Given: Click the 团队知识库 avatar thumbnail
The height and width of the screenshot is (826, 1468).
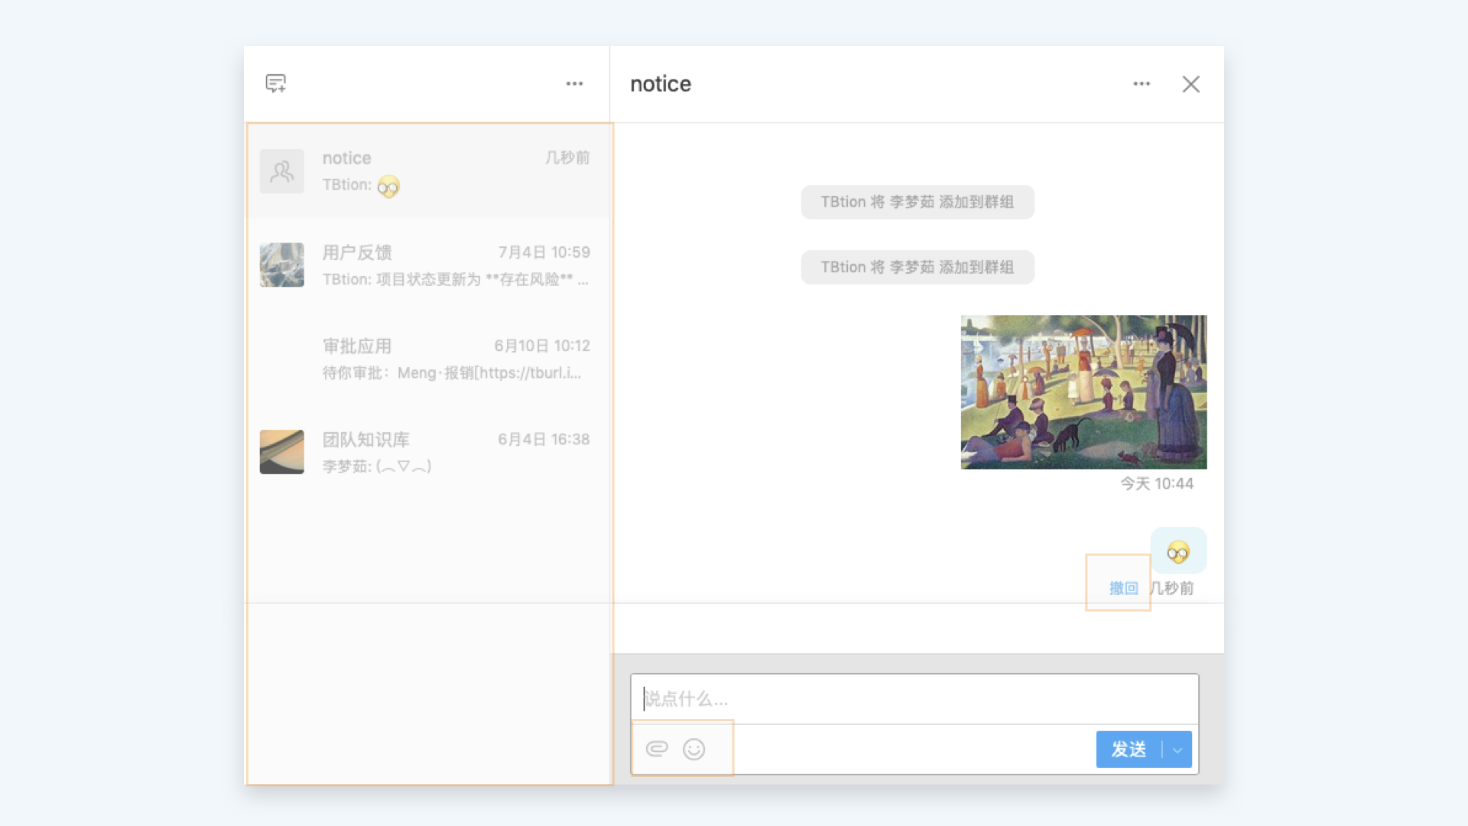Looking at the screenshot, I should click(x=282, y=452).
